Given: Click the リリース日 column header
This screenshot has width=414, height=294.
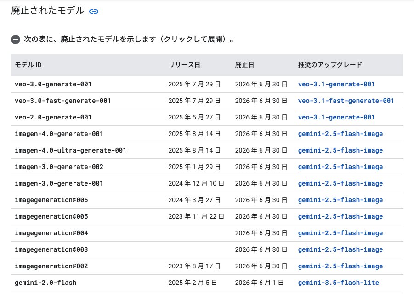Looking at the screenshot, I should tap(184, 65).
